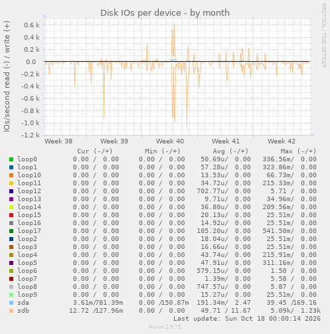Click the loop4 legend label
Viewport: 330px width, 334px height.
point(27,255)
